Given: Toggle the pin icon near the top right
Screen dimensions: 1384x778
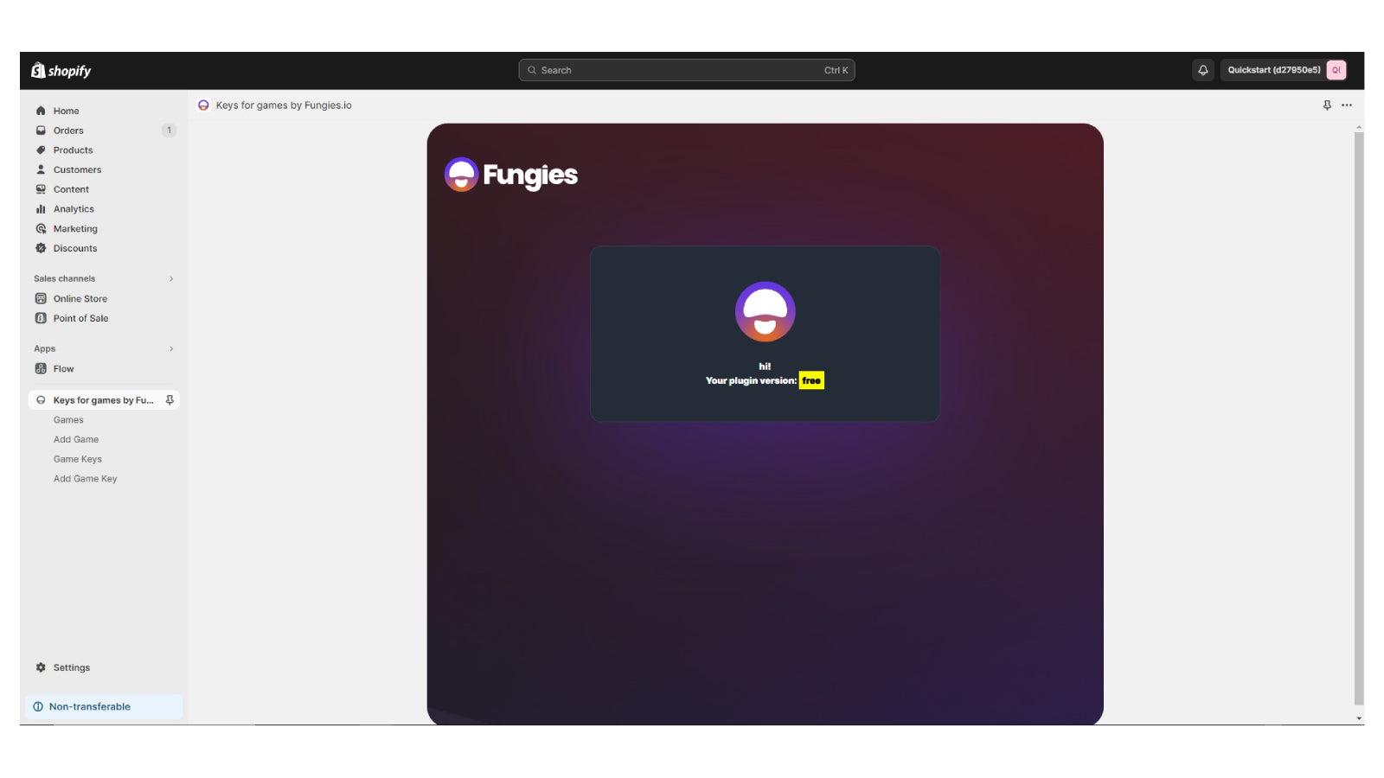Looking at the screenshot, I should 1326,105.
